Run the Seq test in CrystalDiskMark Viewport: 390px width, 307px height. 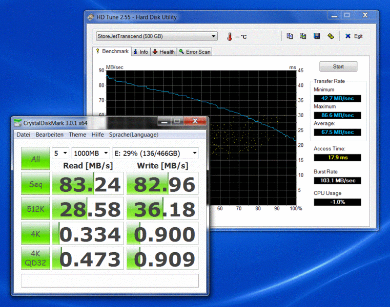[x=35, y=184]
